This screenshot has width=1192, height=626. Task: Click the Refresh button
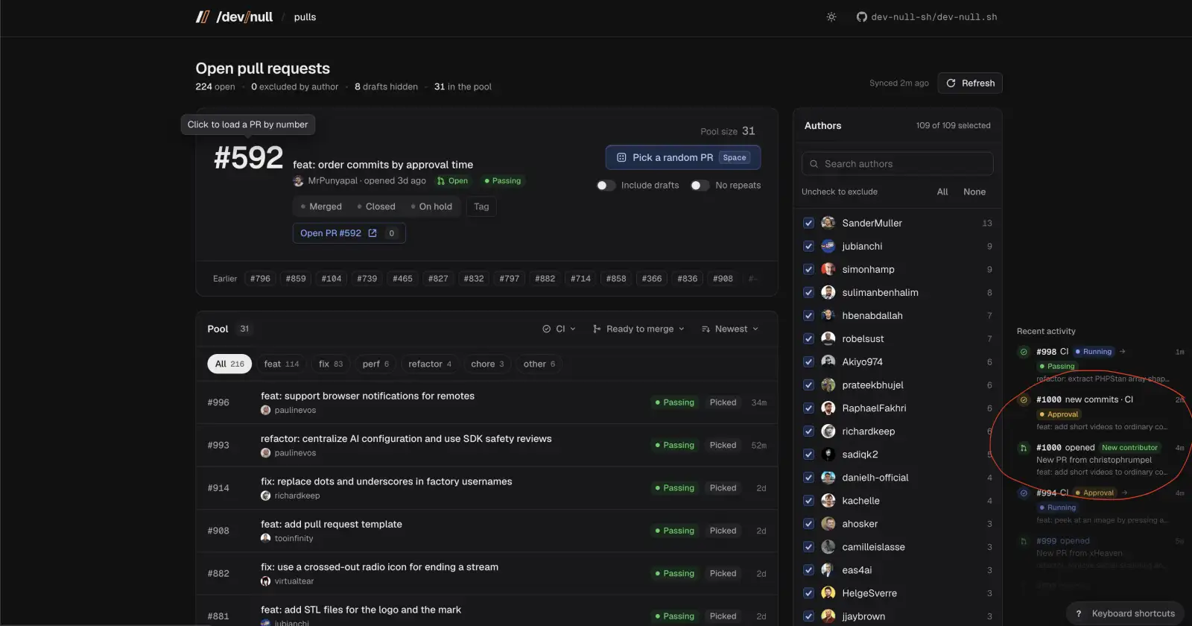[x=970, y=83]
